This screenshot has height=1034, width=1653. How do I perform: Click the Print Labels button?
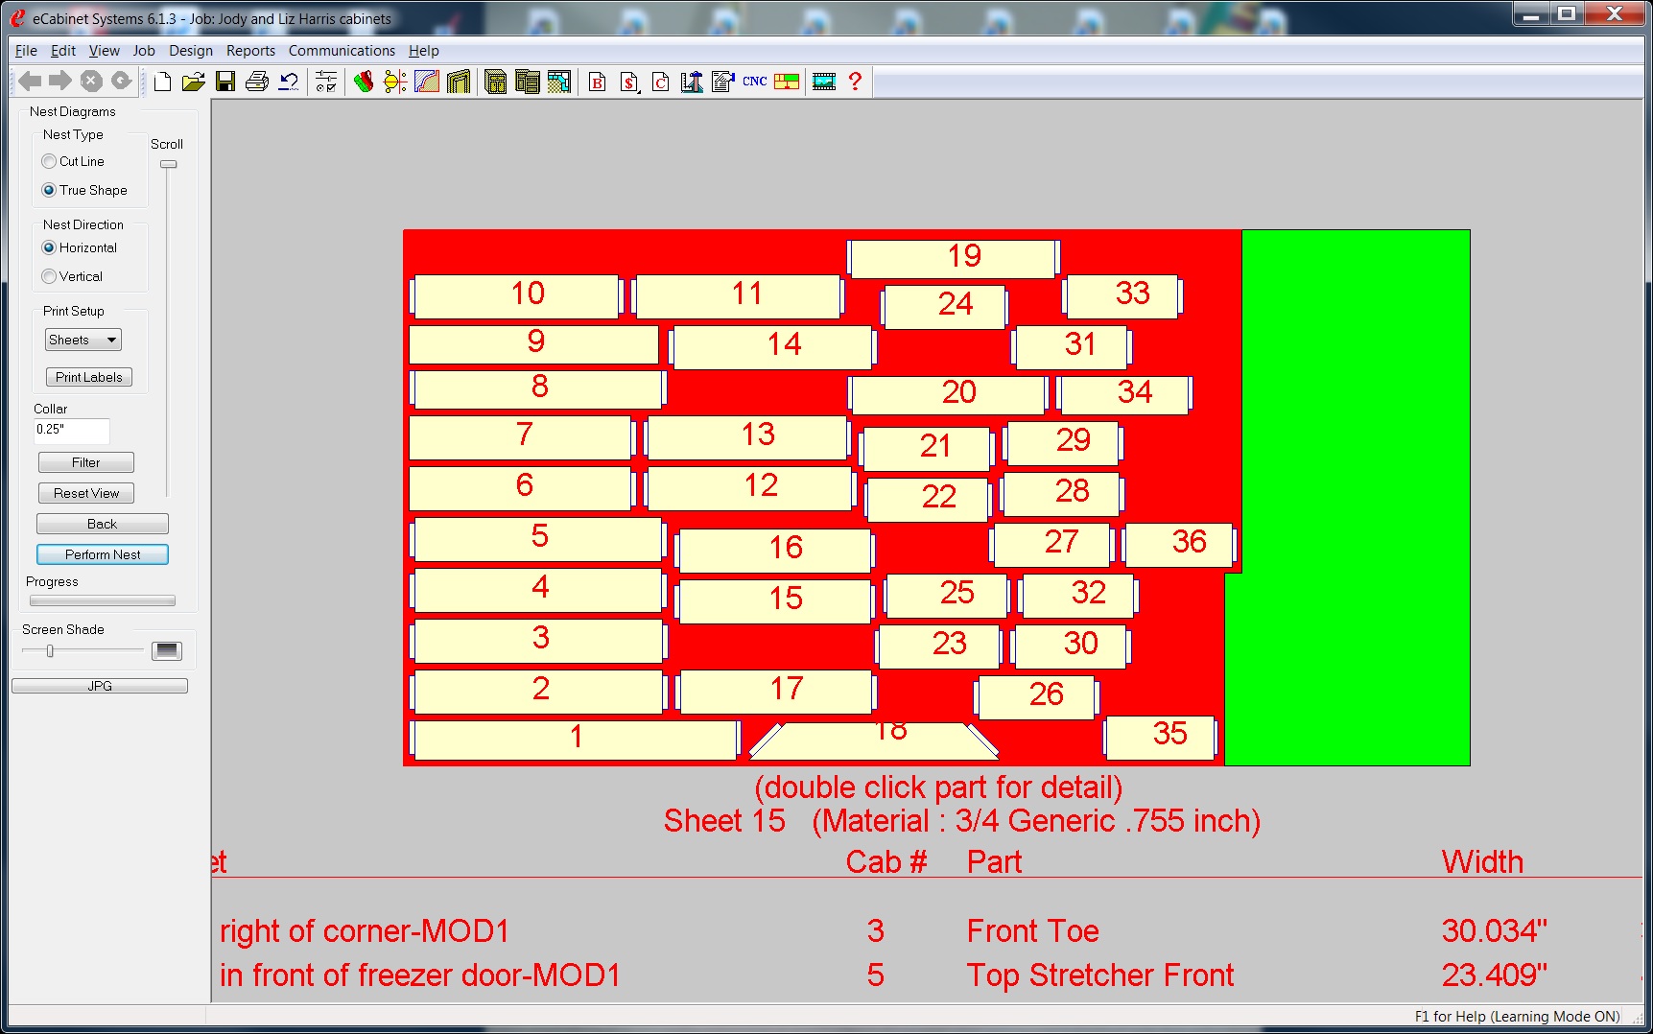(89, 378)
